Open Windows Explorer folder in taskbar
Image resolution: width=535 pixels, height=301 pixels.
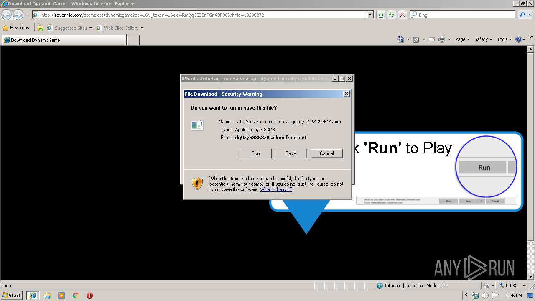(x=47, y=296)
